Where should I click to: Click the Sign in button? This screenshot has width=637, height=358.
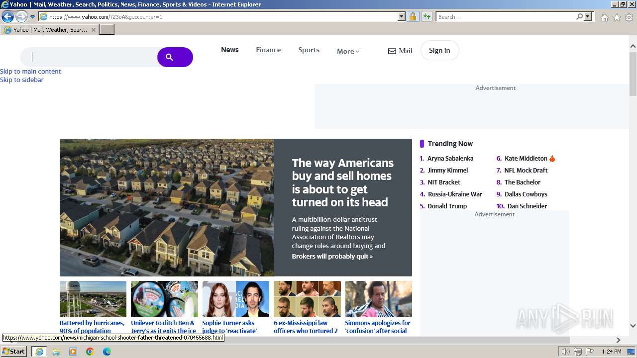439,50
